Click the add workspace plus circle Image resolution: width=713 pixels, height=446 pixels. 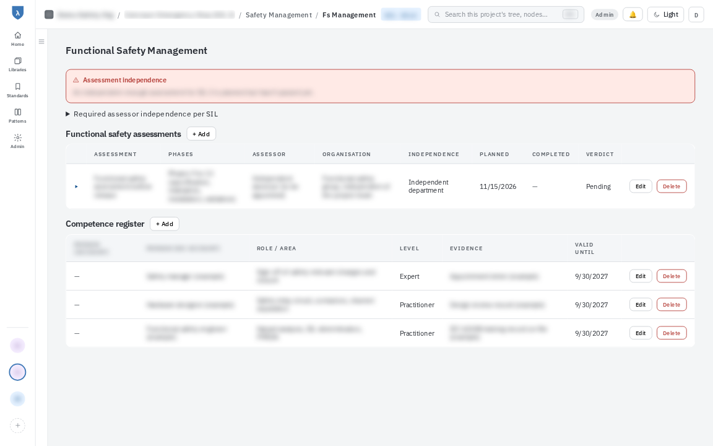click(x=17, y=426)
